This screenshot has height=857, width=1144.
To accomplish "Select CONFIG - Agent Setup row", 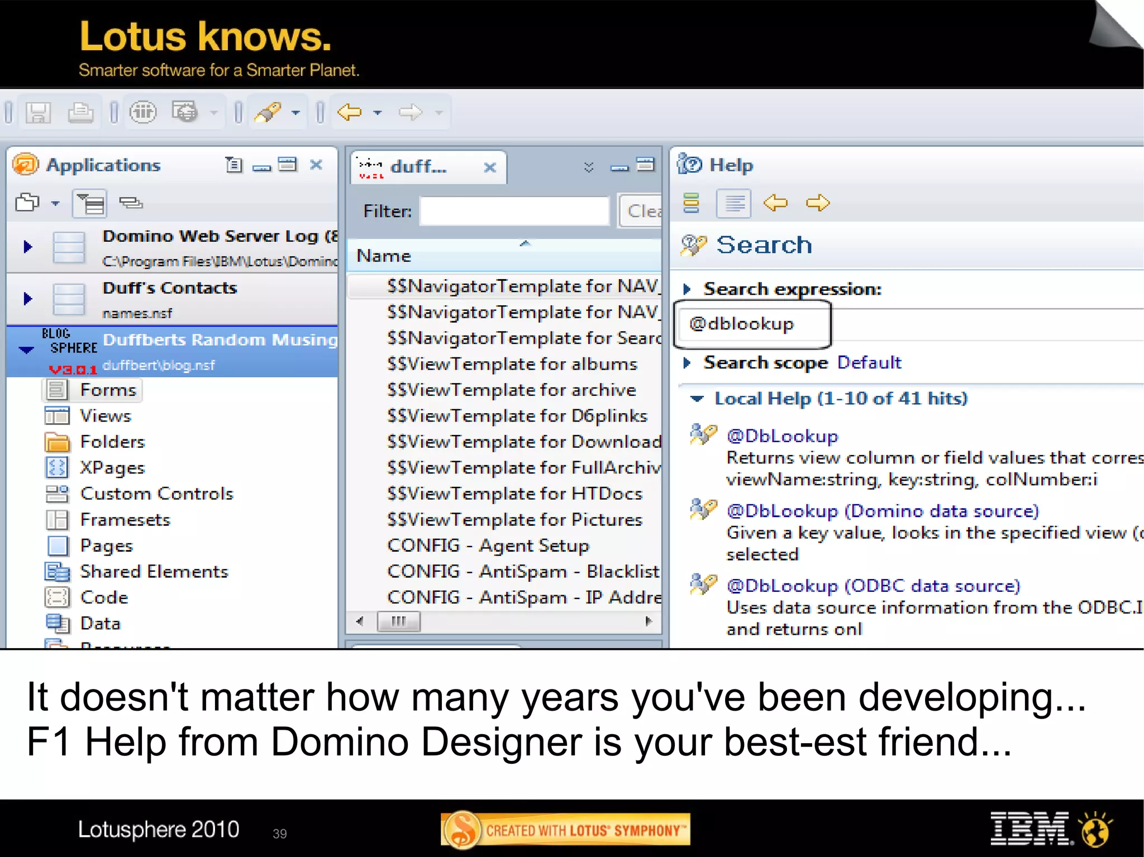I will [x=505, y=545].
